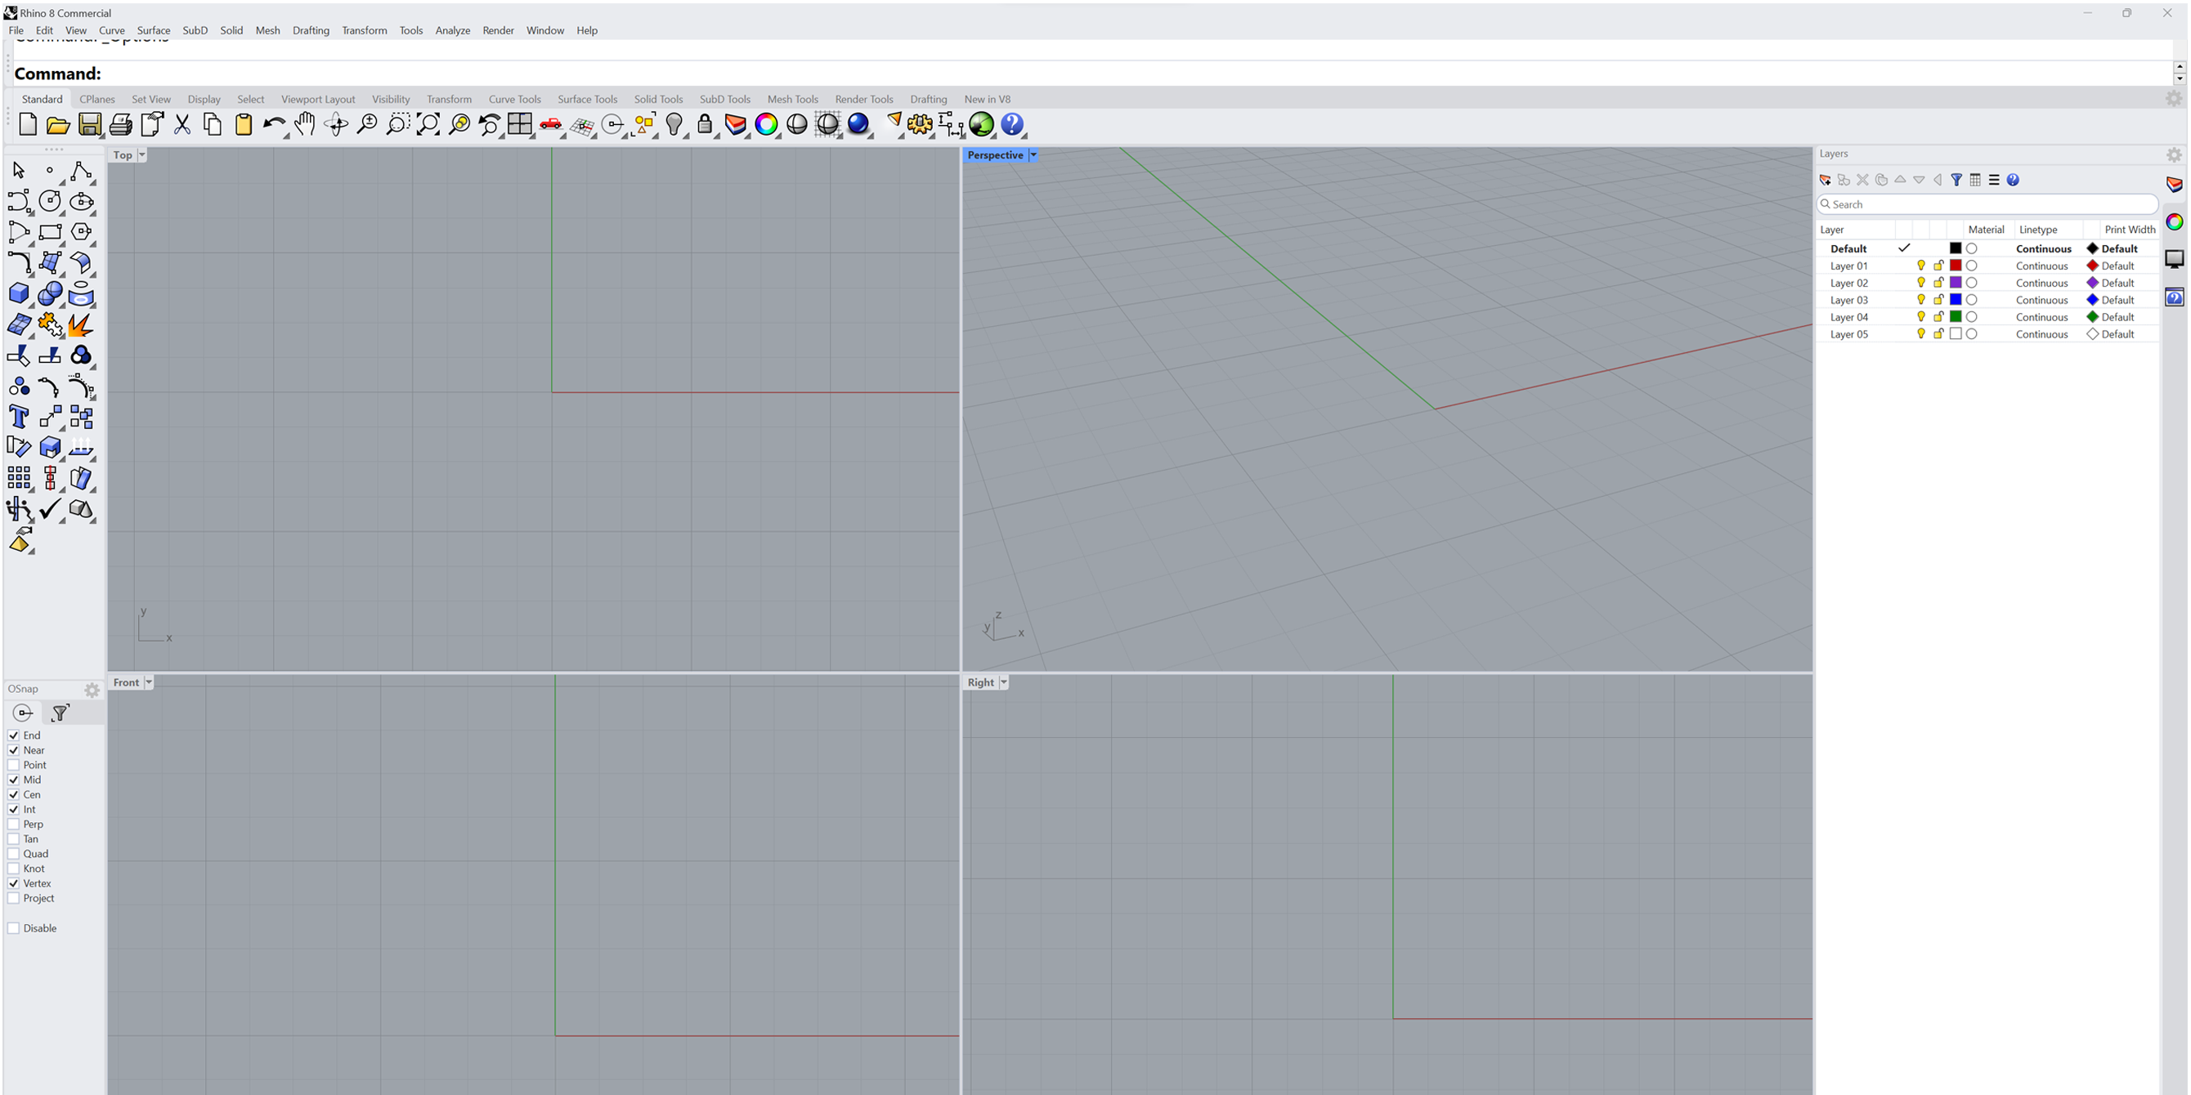Cut selection with the scissors icon
This screenshot has height=1095, width=2191.
click(182, 125)
